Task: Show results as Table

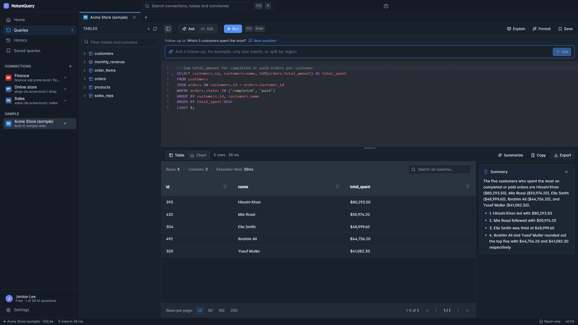Action: 177,155
